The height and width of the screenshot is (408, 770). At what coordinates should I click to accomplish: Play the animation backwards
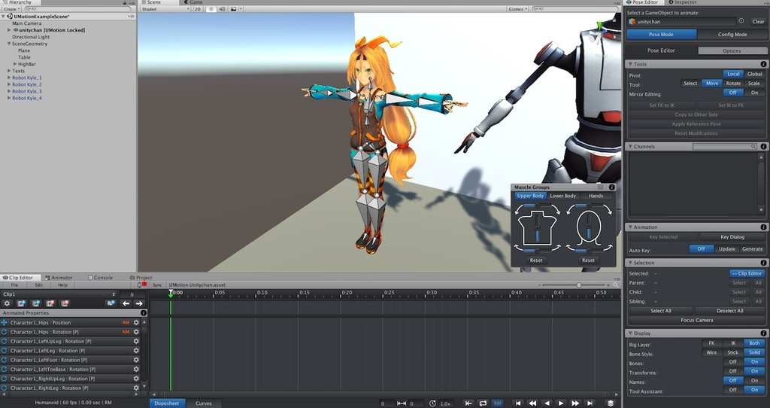click(x=547, y=403)
